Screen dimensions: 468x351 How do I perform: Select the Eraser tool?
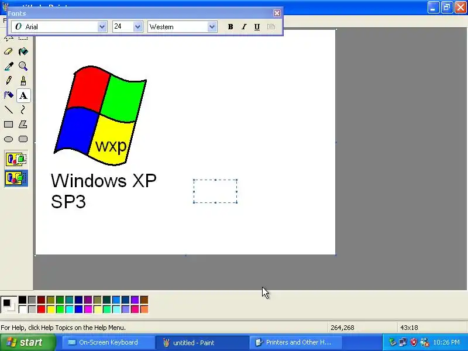pos(8,51)
